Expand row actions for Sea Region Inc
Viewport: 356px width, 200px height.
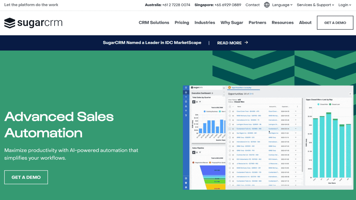296,133
